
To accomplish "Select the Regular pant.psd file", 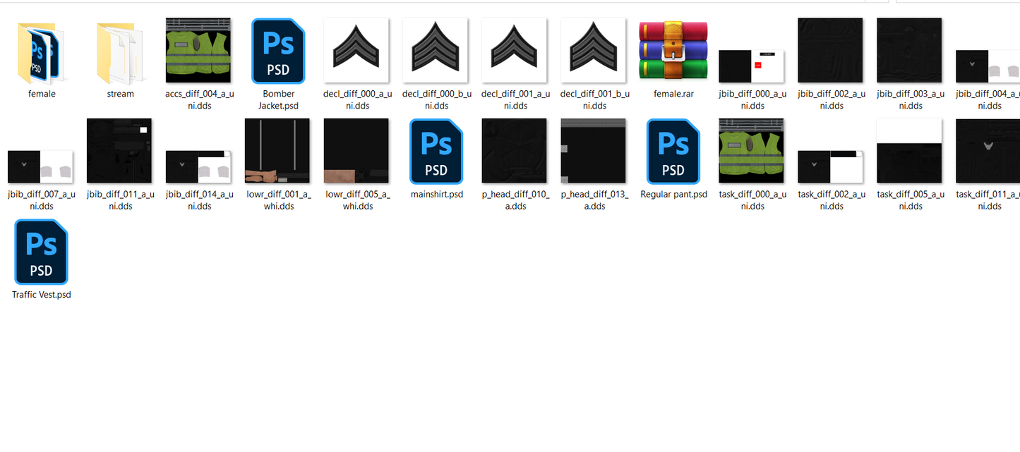I will [x=673, y=152].
